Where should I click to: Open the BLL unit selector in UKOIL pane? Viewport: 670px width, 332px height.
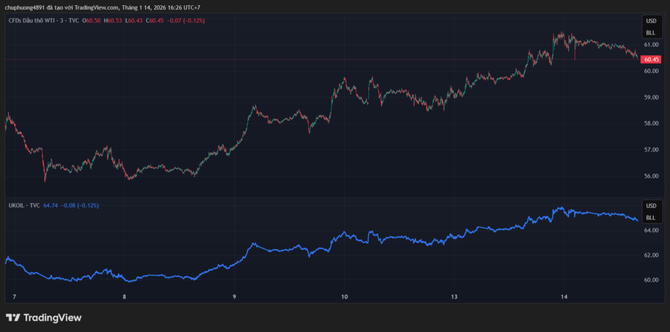click(650, 217)
